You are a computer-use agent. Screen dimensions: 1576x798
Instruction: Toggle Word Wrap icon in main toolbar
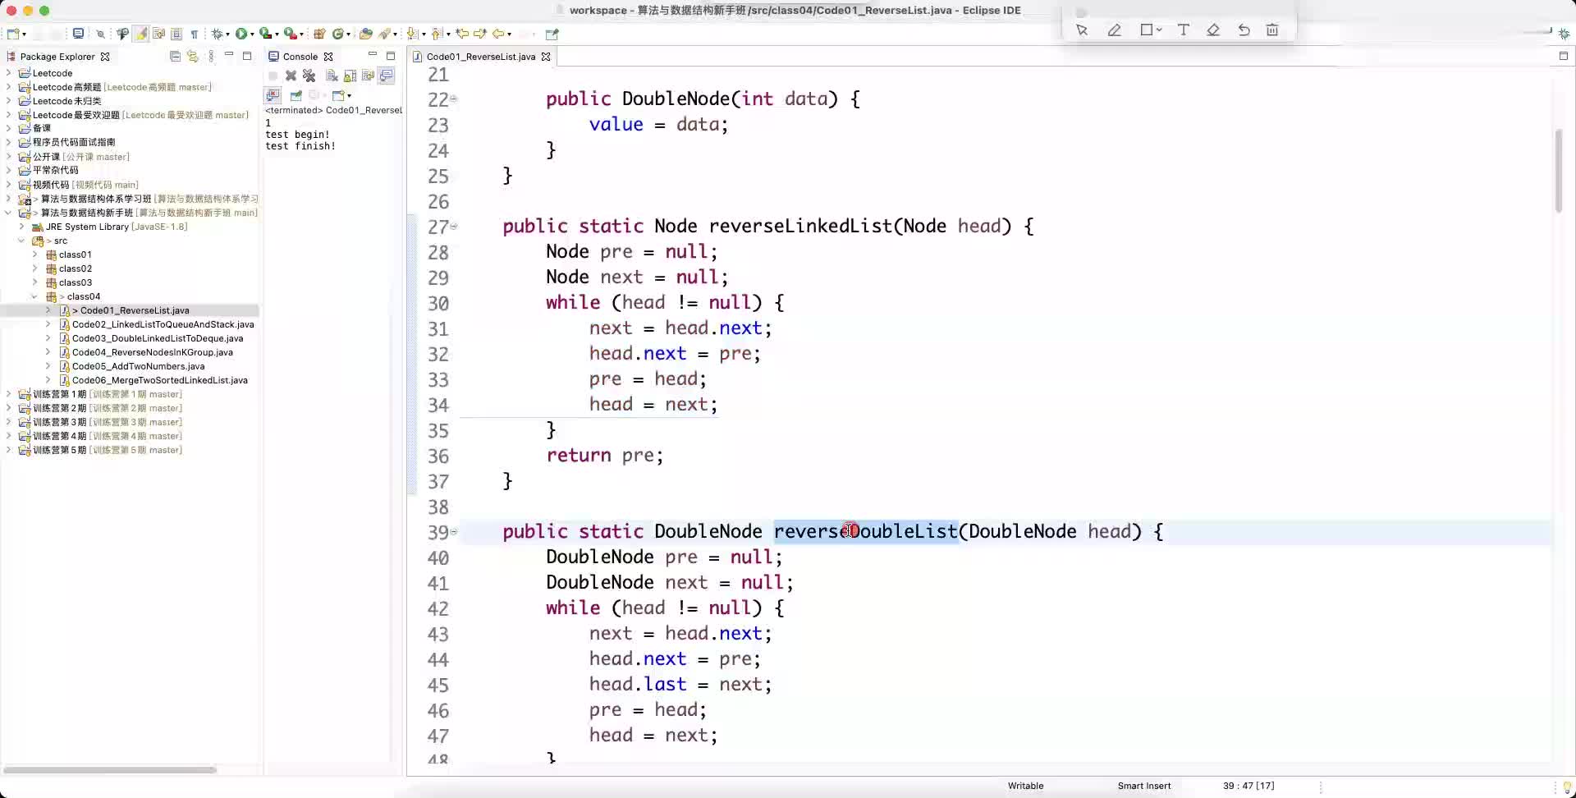[158, 34]
